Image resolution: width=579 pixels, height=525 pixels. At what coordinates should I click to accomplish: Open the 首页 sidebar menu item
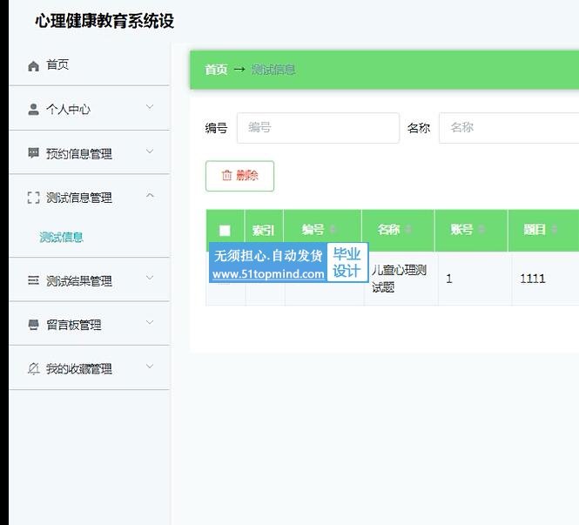point(90,65)
